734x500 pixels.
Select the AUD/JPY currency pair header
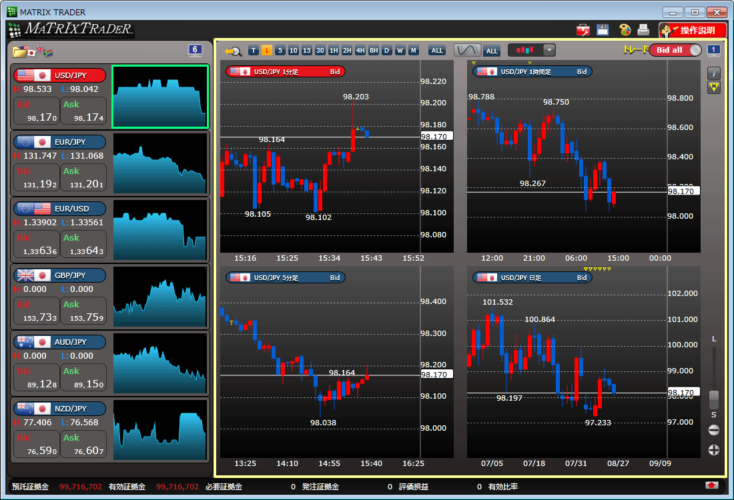(60, 342)
